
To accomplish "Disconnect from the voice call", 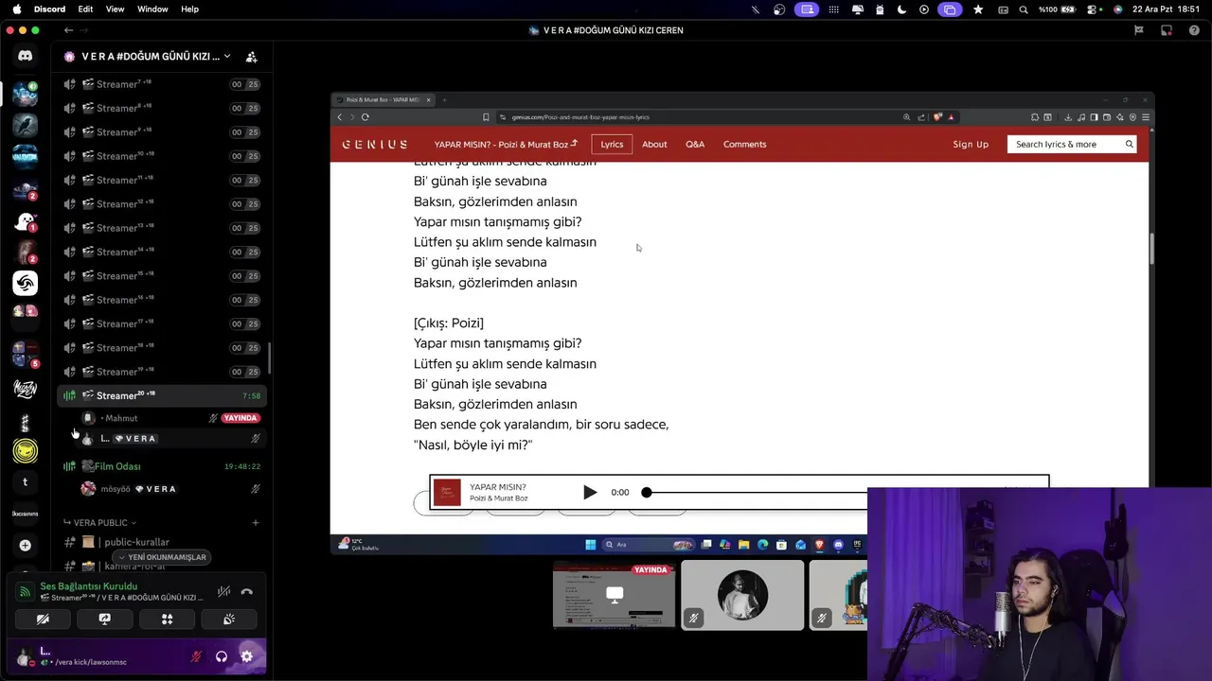I will click(x=246, y=592).
